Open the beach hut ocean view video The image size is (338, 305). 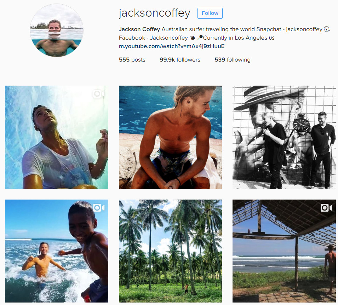[284, 251]
